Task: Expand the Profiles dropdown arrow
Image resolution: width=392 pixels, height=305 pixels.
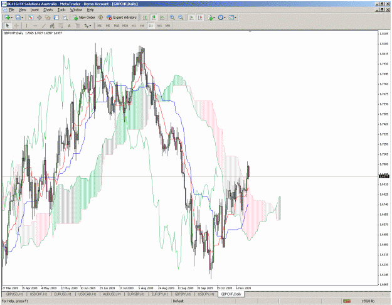Action: 22,18
